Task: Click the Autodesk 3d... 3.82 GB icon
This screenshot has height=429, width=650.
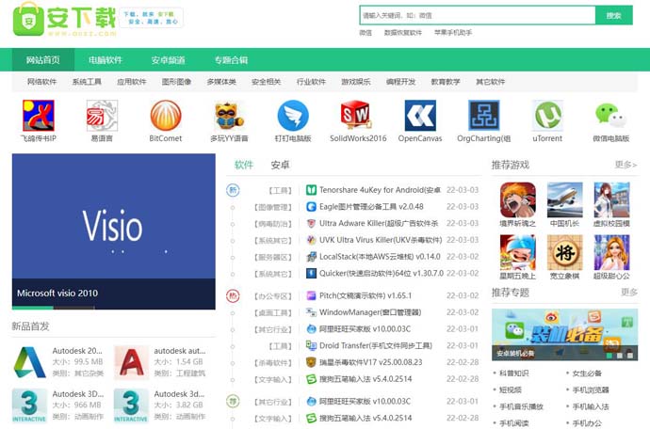Action: click(131, 405)
